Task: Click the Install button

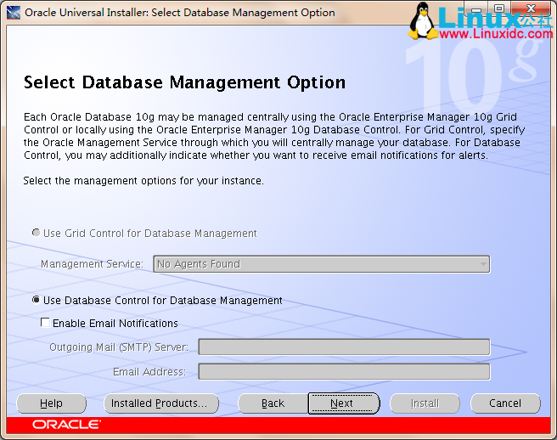Action: [425, 403]
